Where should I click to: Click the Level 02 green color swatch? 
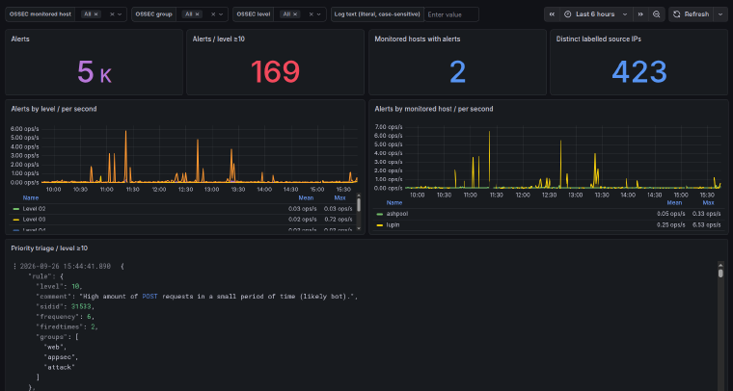click(x=15, y=209)
